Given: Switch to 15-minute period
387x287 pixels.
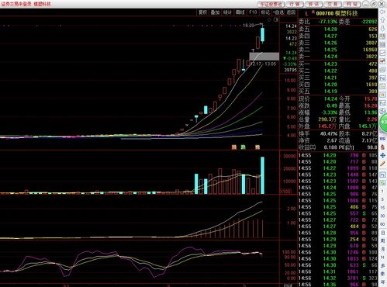Looking at the screenshot, I should (382, 208).
